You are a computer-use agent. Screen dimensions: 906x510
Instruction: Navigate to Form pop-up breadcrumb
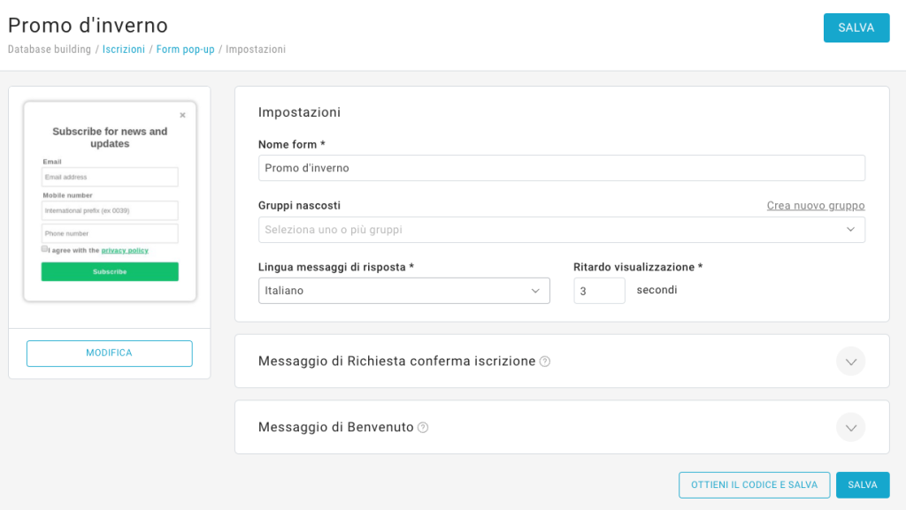coord(185,49)
